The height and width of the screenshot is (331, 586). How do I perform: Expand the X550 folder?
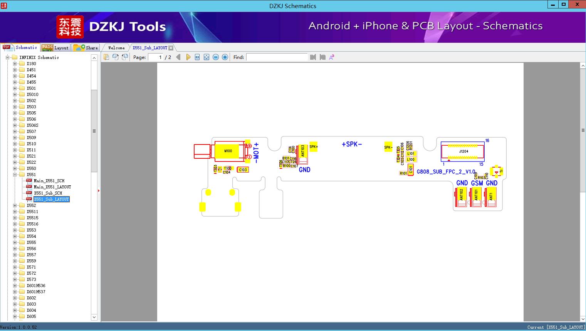[15, 168]
